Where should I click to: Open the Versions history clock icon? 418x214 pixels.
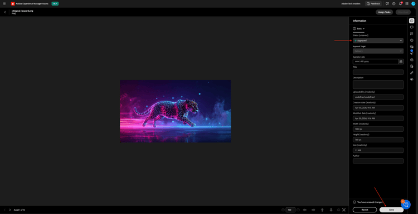pyautogui.click(x=412, y=40)
